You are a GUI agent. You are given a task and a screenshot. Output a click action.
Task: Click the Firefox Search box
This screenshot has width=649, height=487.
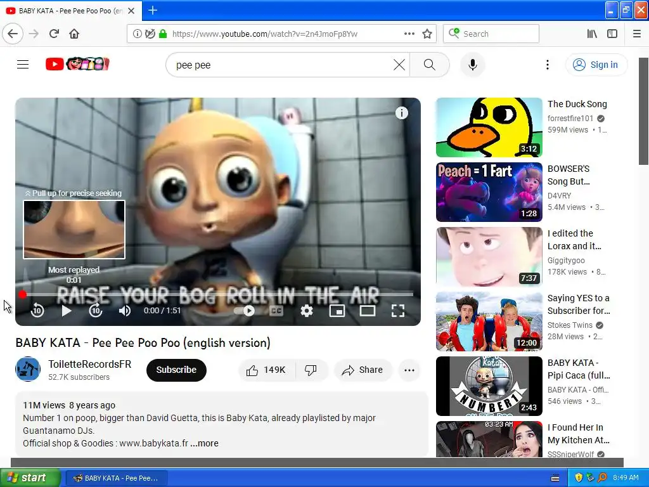[491, 34]
